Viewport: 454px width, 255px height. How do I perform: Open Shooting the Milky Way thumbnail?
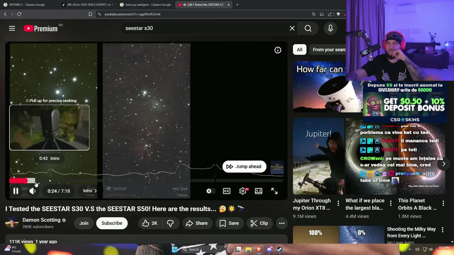point(338,234)
